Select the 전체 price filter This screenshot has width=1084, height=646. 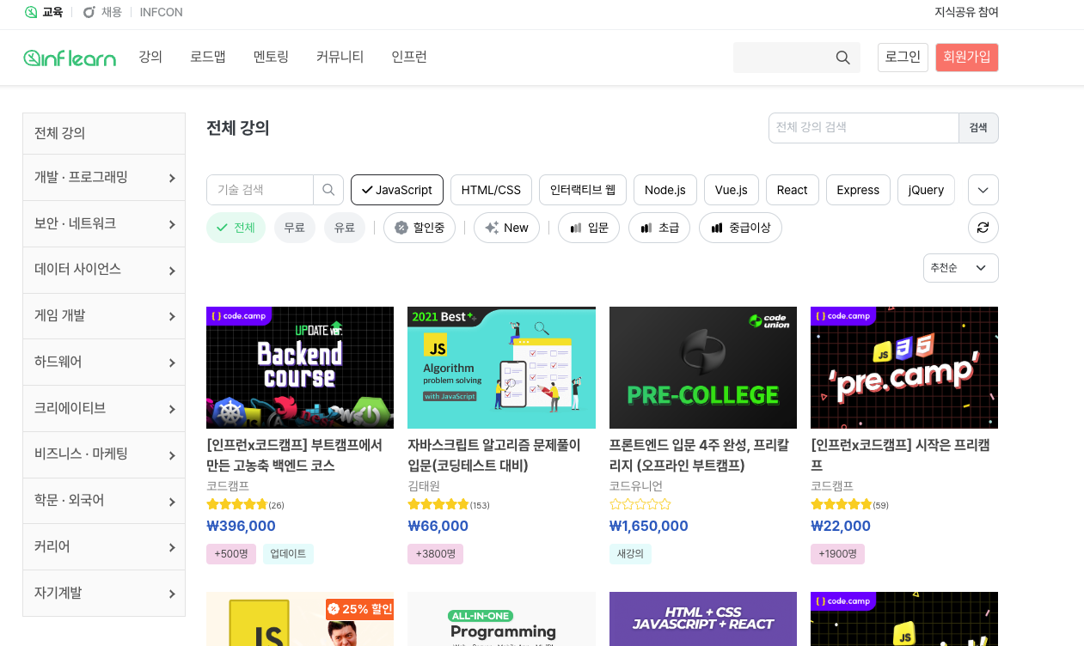tap(236, 228)
